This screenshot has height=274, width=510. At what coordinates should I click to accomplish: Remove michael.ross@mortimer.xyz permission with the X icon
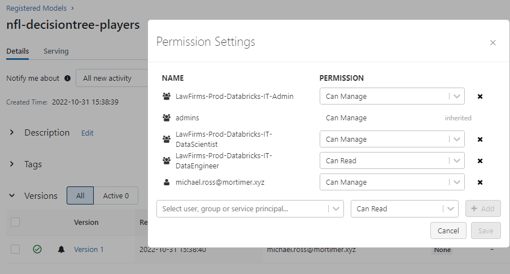pos(480,182)
